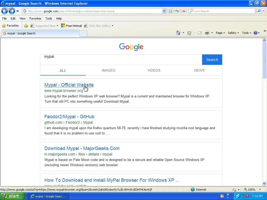Click the Back navigation button
Image resolution: width=267 pixels, height=200 pixels.
(5, 11)
